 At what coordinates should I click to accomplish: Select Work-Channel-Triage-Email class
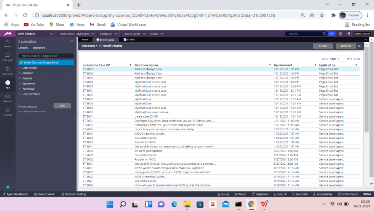46,63
